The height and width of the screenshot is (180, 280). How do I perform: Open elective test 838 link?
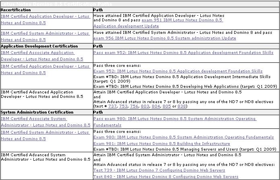(181, 106)
